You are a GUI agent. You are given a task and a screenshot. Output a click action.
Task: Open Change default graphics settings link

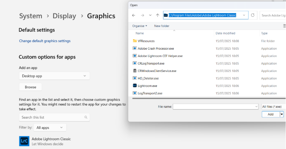[x=45, y=41]
